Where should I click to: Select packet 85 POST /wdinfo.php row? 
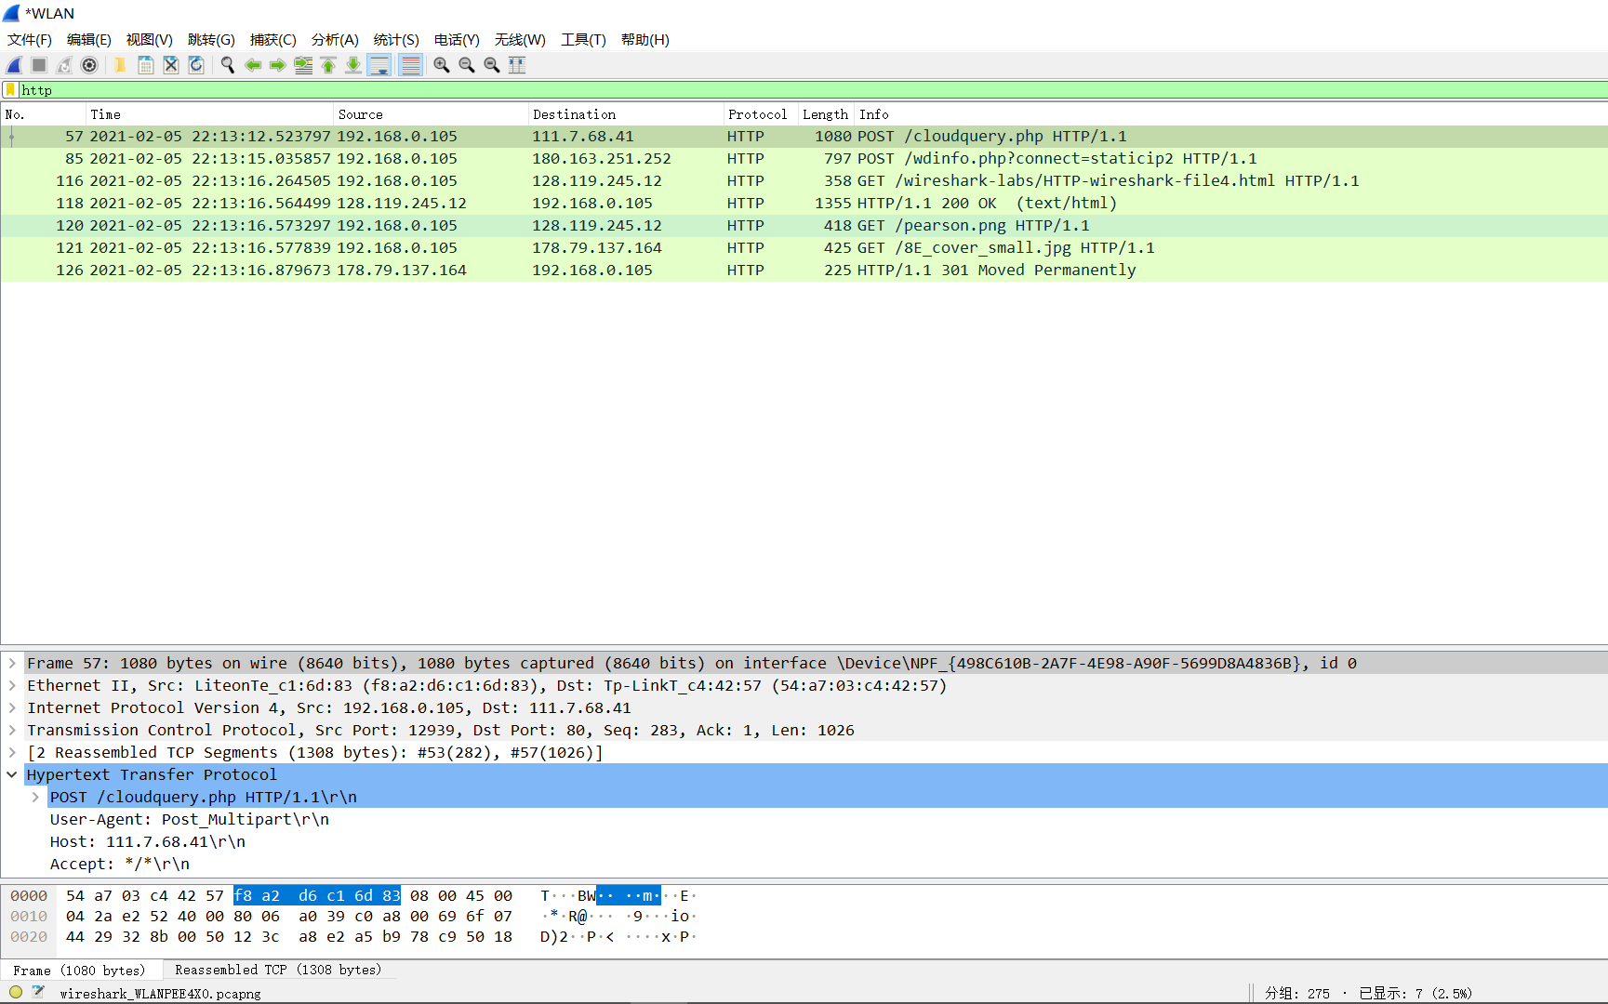point(804,159)
